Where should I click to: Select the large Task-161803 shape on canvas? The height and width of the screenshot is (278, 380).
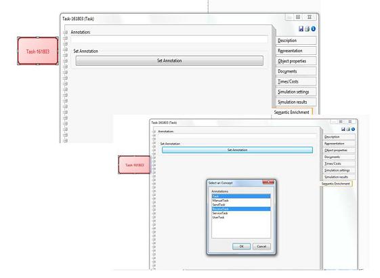pos(38,51)
